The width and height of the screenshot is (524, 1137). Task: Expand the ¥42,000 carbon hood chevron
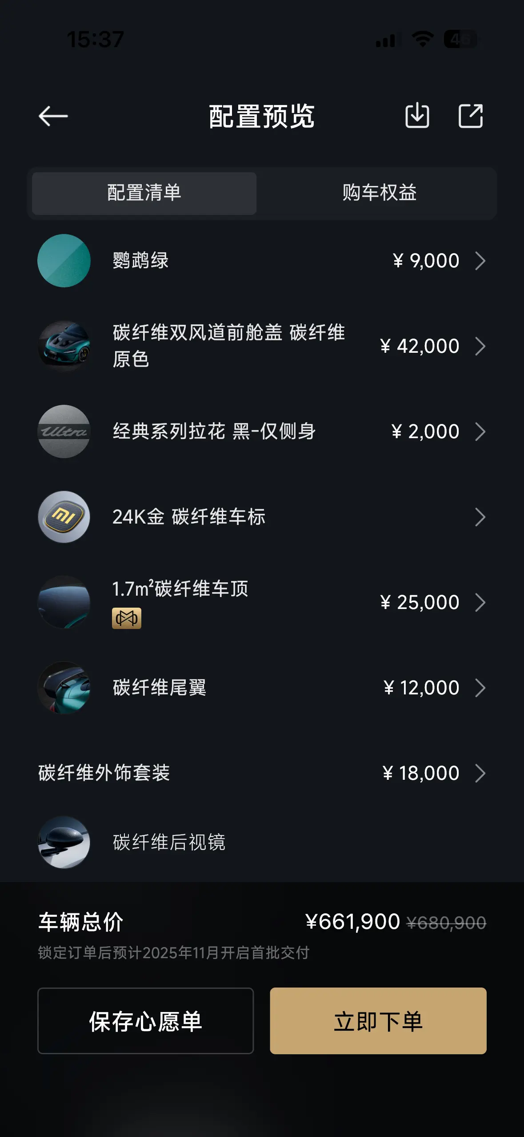[x=480, y=346]
